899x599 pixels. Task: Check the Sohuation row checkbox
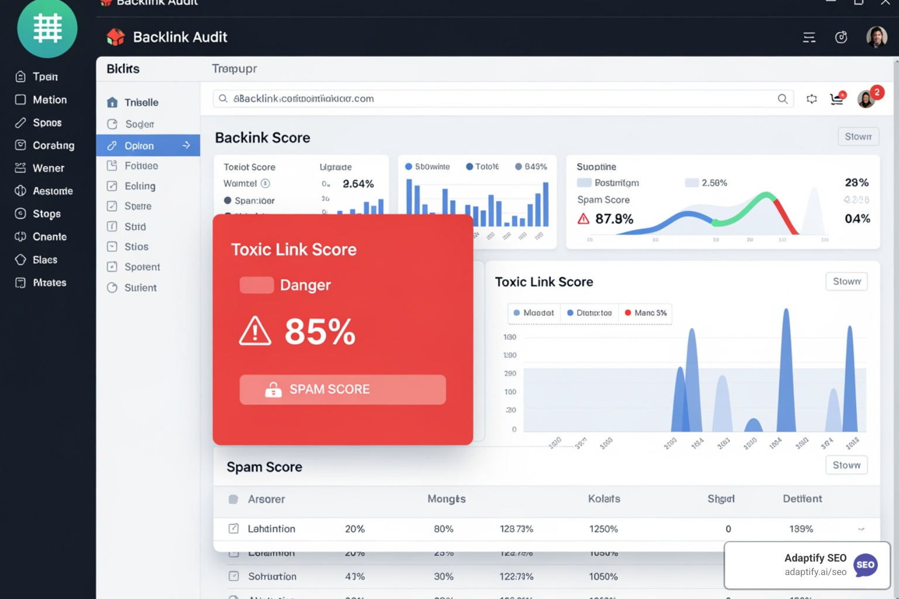point(234,576)
